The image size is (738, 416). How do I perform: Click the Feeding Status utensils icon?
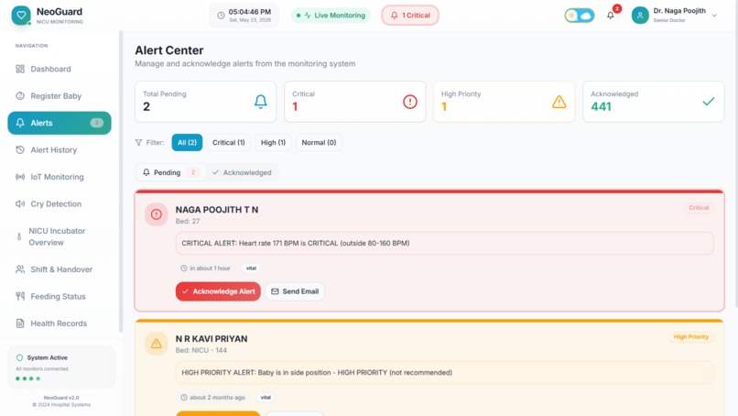coord(20,296)
